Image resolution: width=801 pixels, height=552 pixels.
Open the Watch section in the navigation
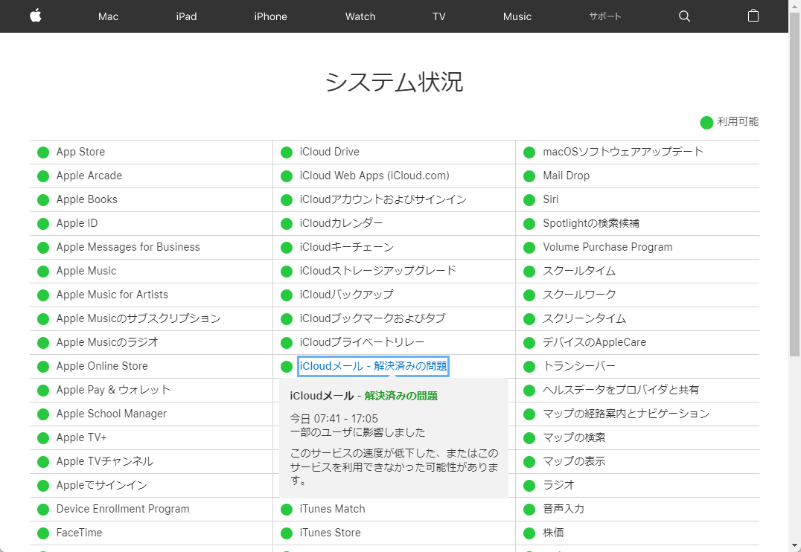pos(360,16)
